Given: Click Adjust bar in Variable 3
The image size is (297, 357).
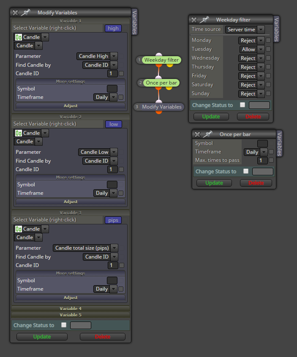Looking at the screenshot, I should coord(71,297).
